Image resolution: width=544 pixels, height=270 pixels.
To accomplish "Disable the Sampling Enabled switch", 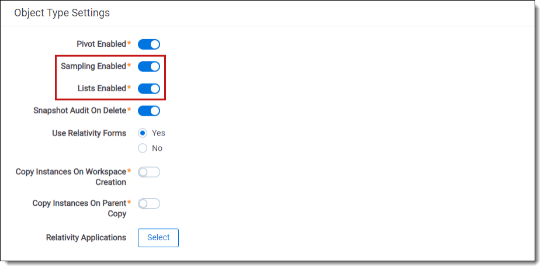I will tap(149, 67).
